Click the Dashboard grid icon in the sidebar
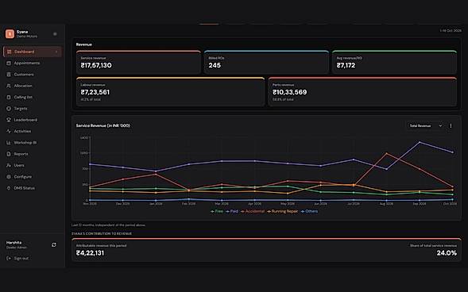The height and width of the screenshot is (292, 468). pos(9,52)
